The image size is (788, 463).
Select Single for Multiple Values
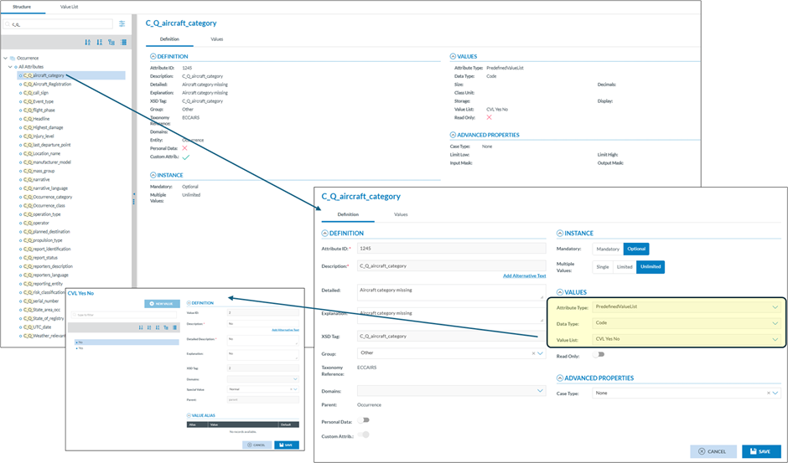click(x=602, y=267)
